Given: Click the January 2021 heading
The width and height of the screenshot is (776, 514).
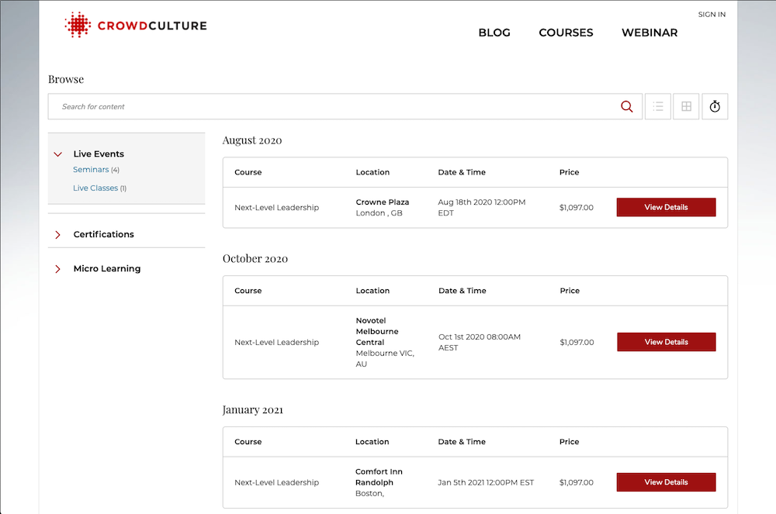Looking at the screenshot, I should click(252, 409).
